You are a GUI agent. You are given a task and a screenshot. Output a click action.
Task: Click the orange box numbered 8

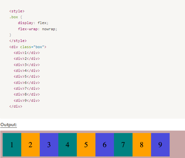(142, 145)
